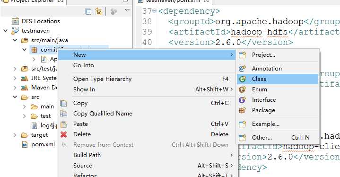The width and height of the screenshot is (340, 177).
Task: Select the log4j properties file icon
Action: [x=34, y=125]
